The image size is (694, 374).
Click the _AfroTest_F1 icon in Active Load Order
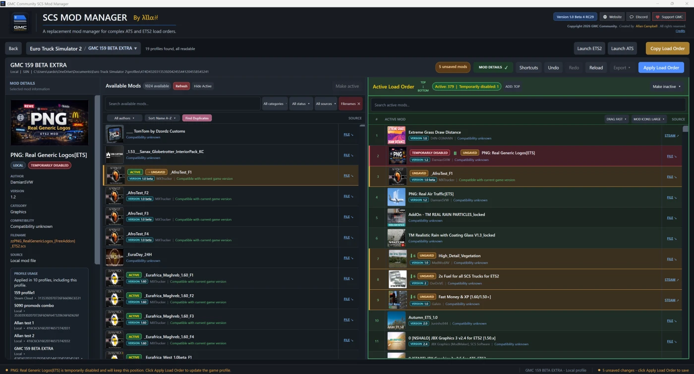pyautogui.click(x=398, y=176)
